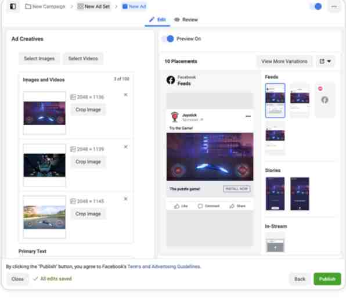Select the first Stories placement thumbnail

pyautogui.click(x=275, y=193)
